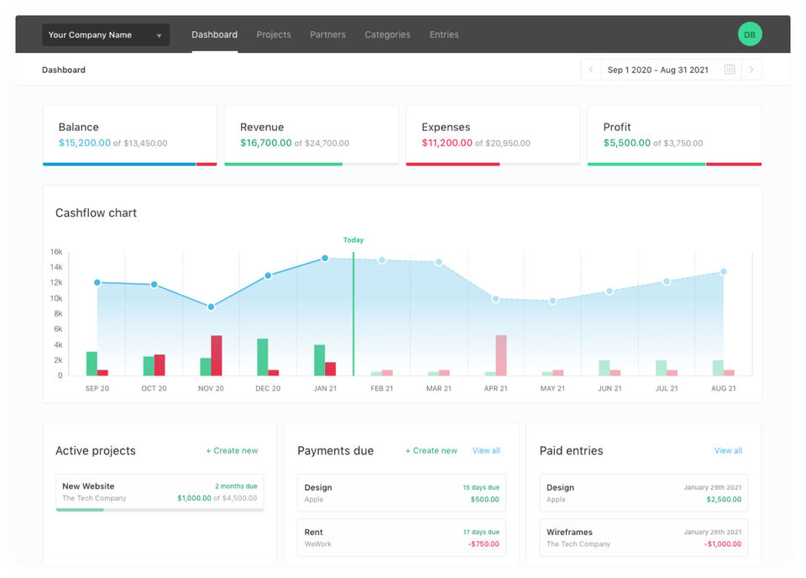Select the Today marker line on chart
The height and width of the screenshot is (578, 806).
click(353, 313)
